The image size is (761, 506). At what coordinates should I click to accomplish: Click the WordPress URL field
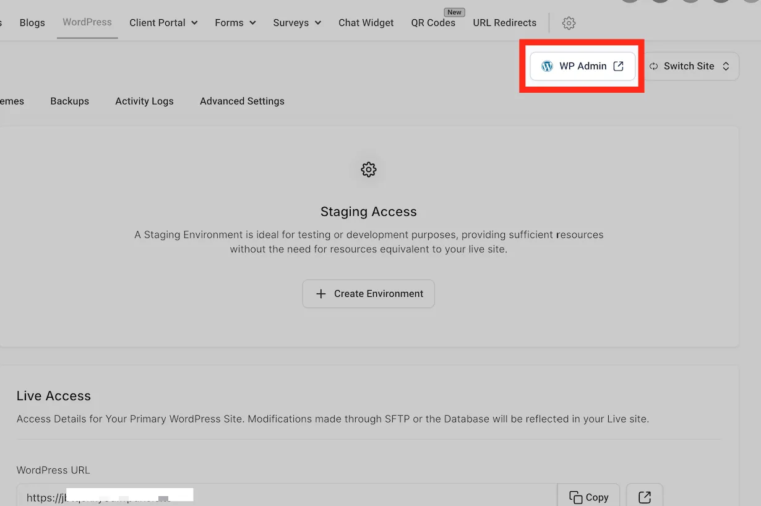coord(287,497)
